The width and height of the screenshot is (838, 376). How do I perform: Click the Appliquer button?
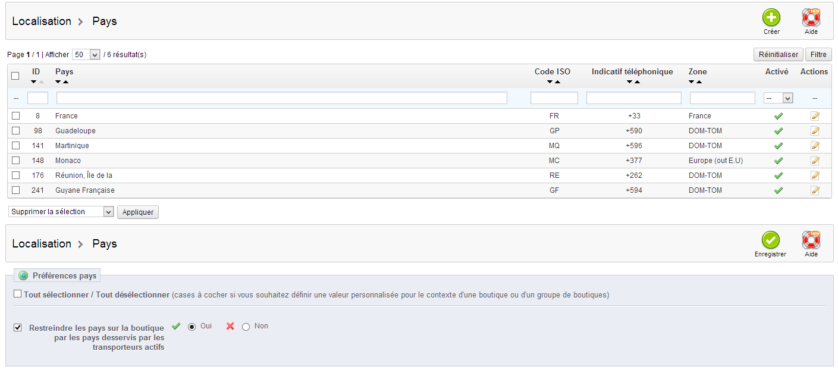tap(138, 212)
